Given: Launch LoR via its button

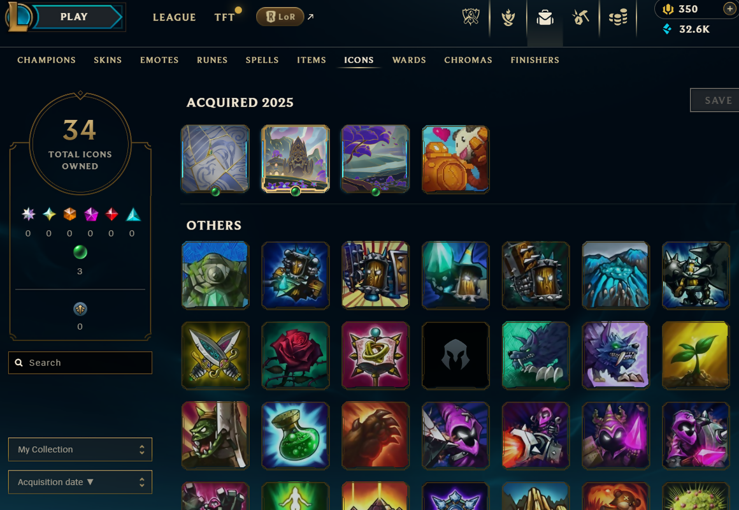Looking at the screenshot, I should click(x=280, y=17).
